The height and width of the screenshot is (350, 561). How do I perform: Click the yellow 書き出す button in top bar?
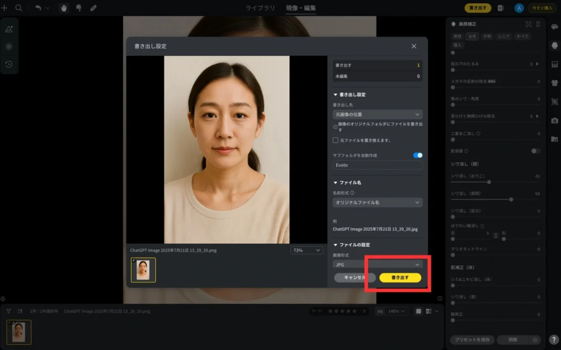(x=478, y=8)
